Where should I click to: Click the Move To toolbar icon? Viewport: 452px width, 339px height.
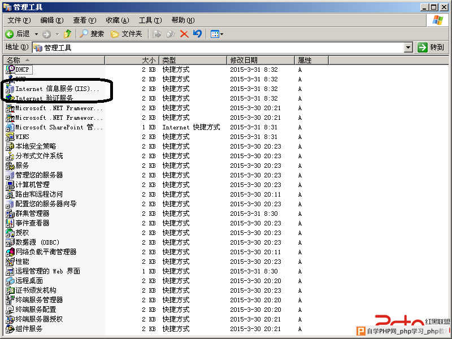[157, 34]
